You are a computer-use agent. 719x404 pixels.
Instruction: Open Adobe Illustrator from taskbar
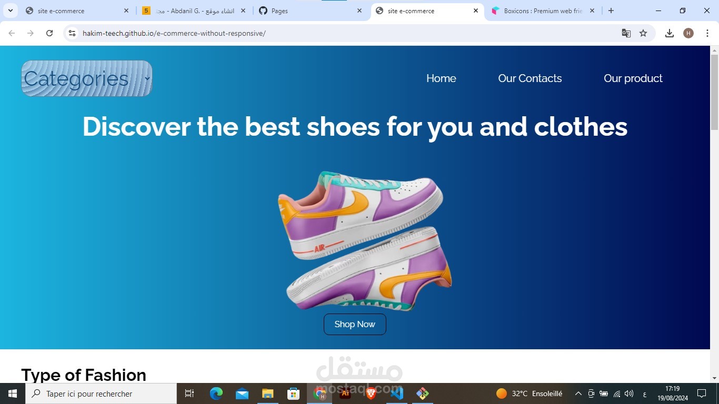tap(345, 393)
